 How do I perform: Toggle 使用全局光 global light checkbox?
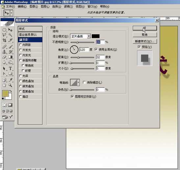point(96,50)
